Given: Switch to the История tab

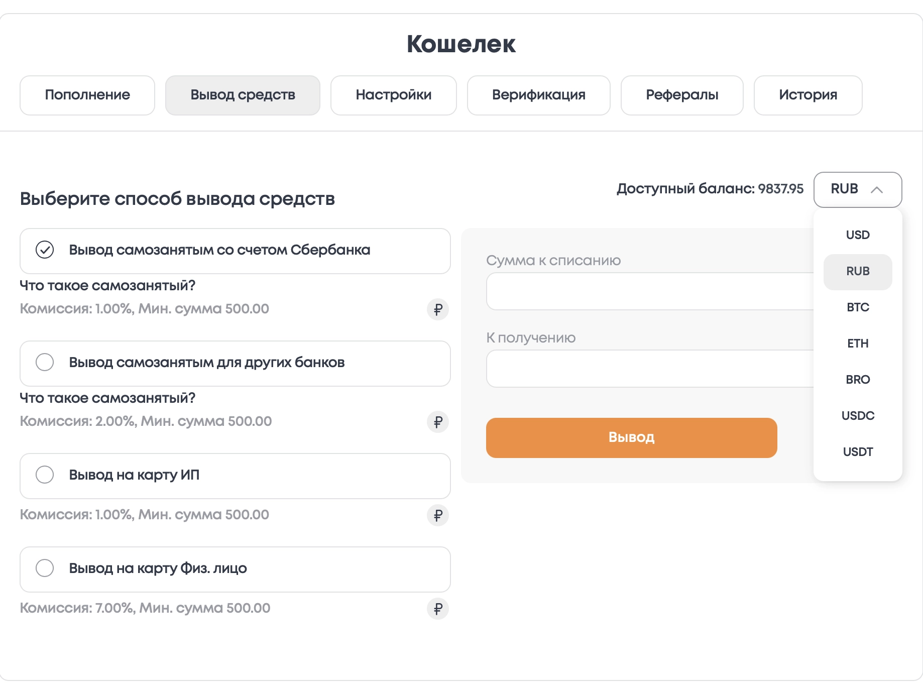Looking at the screenshot, I should click(x=807, y=95).
